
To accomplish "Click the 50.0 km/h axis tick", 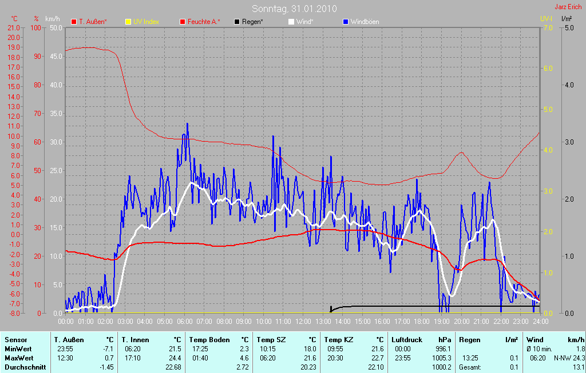I will click(56, 27).
